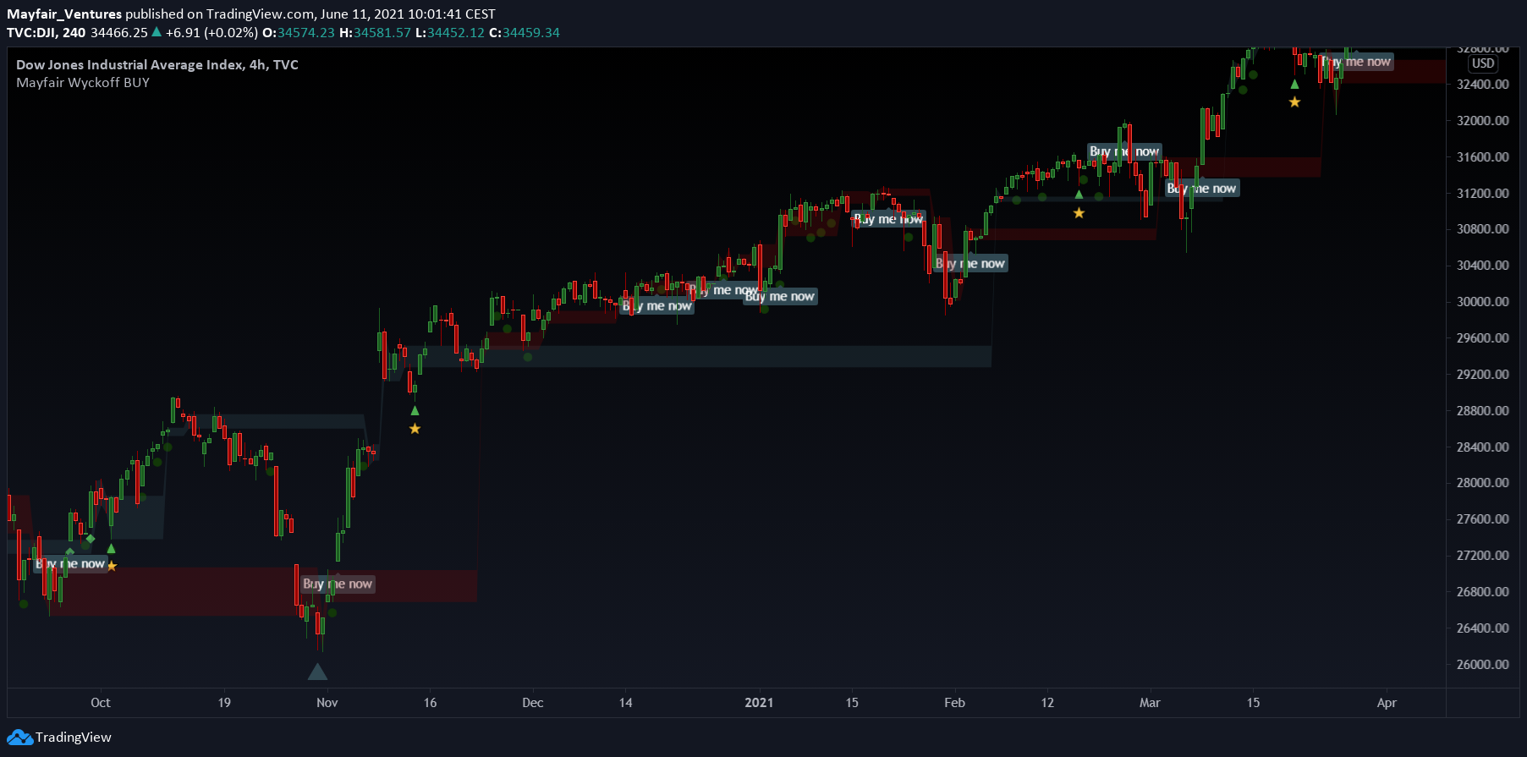Screen dimensions: 1527x757
Task: Click the green up-arrow above the mid-November star
Action: [415, 411]
